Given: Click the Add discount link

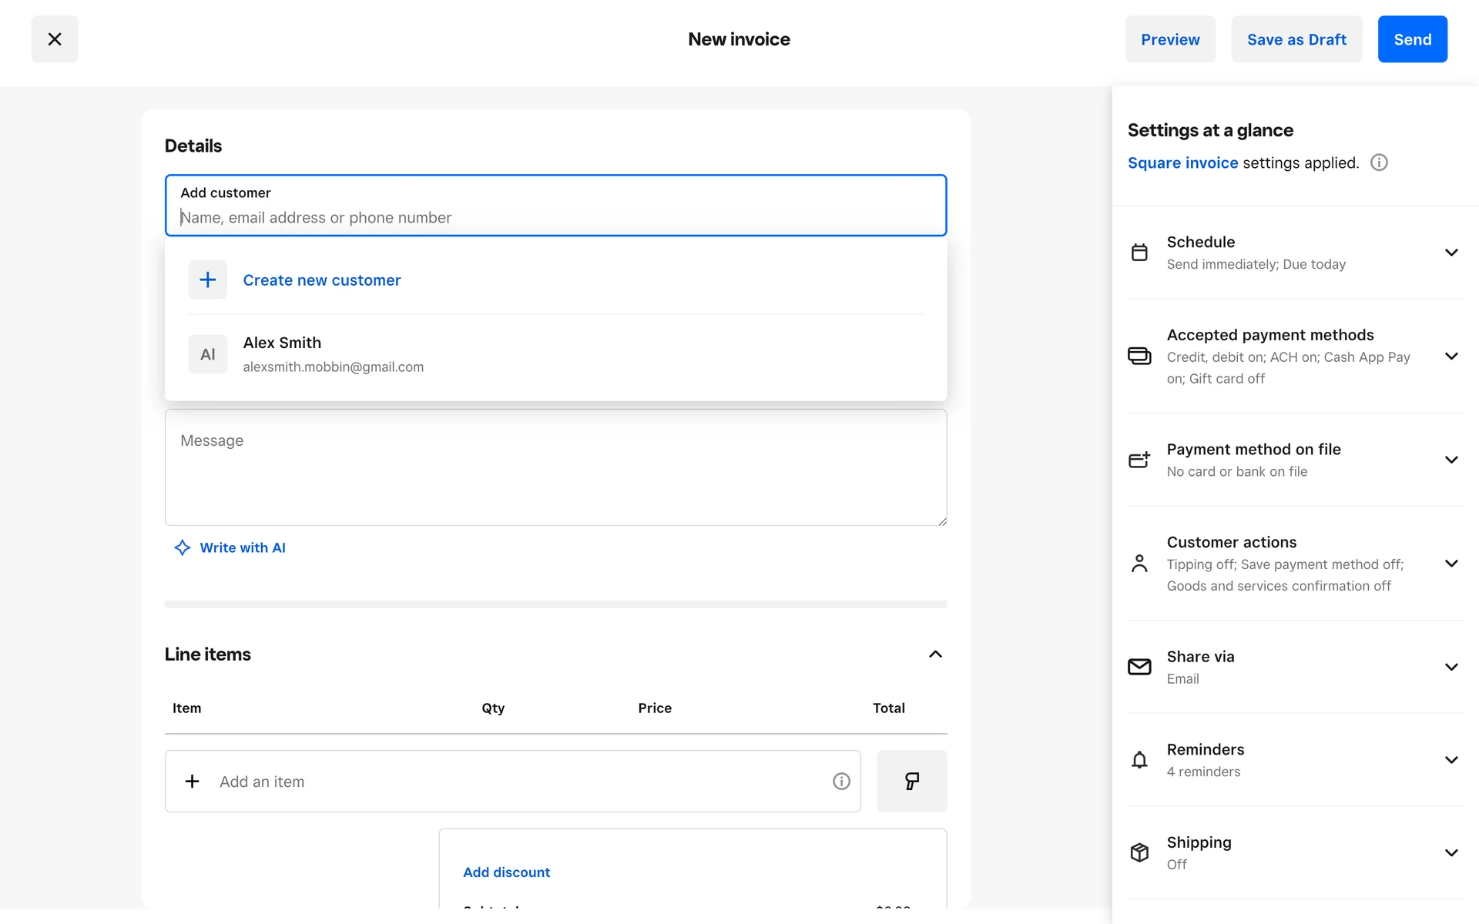Looking at the screenshot, I should [506, 872].
